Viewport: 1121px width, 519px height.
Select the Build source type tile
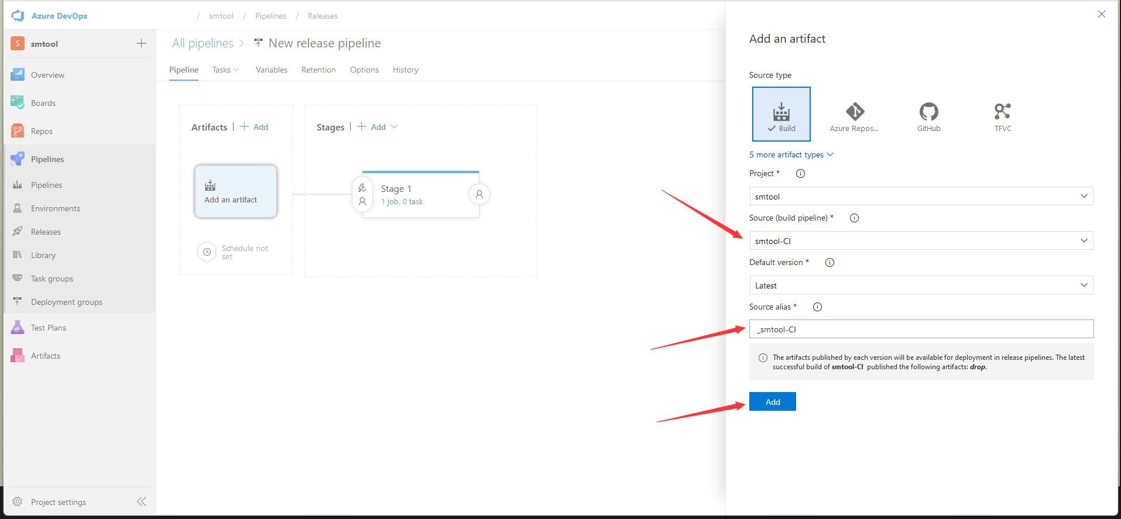point(781,114)
